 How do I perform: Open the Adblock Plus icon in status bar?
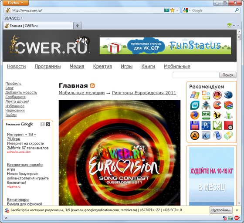click(x=237, y=218)
